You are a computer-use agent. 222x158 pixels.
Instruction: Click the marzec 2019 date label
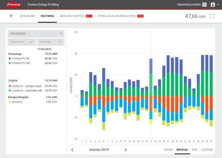point(99,150)
